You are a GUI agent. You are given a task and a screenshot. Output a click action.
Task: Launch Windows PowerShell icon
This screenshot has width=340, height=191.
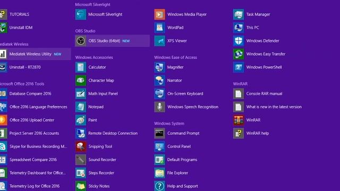[x=239, y=67]
